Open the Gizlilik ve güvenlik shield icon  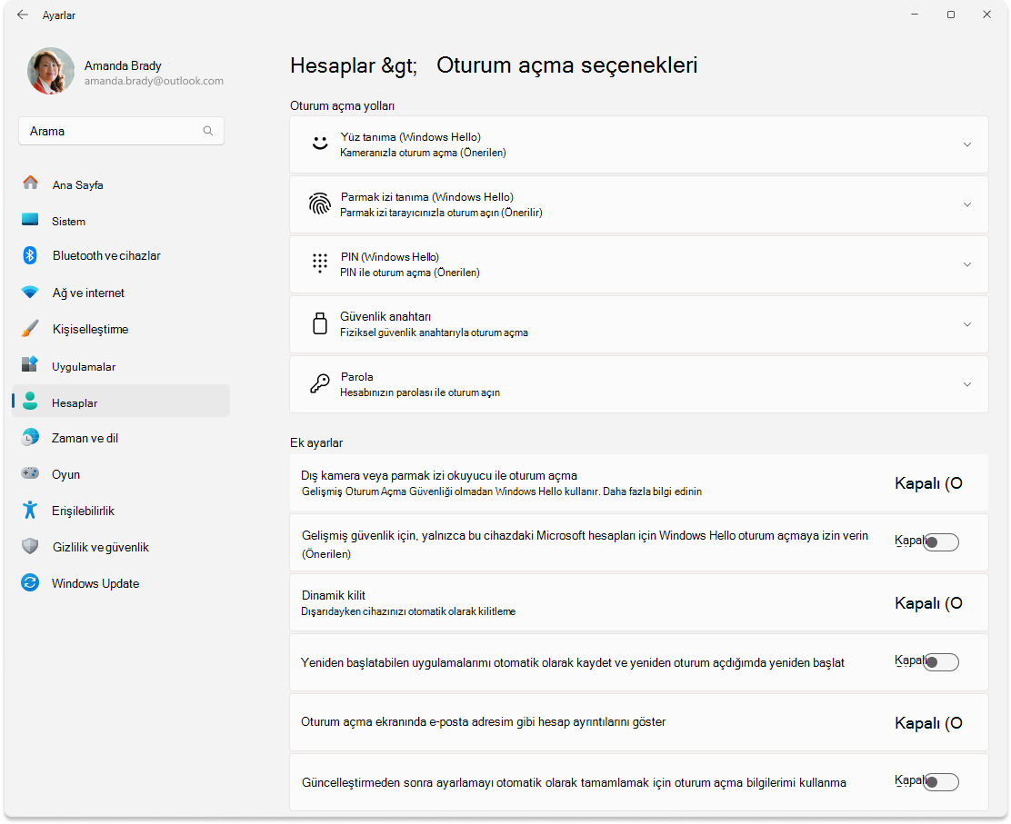click(30, 546)
